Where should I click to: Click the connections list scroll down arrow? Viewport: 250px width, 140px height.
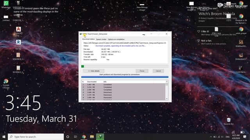167,98
